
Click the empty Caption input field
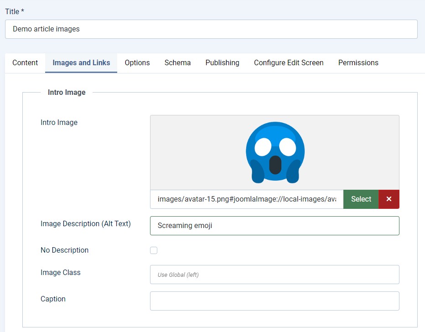(x=275, y=301)
